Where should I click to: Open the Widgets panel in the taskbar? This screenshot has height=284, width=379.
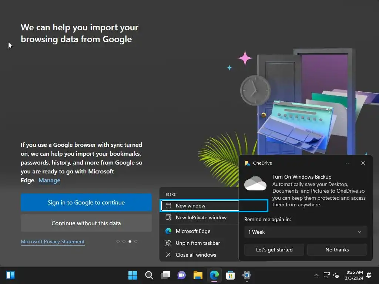point(10,275)
